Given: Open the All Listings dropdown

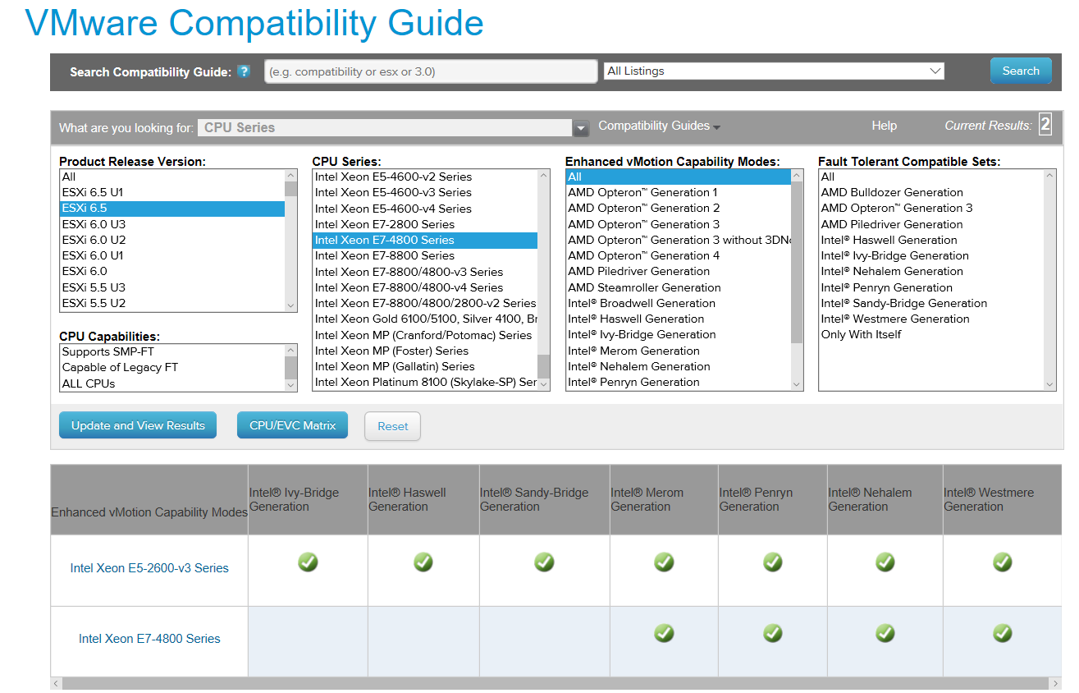Looking at the screenshot, I should point(773,71).
